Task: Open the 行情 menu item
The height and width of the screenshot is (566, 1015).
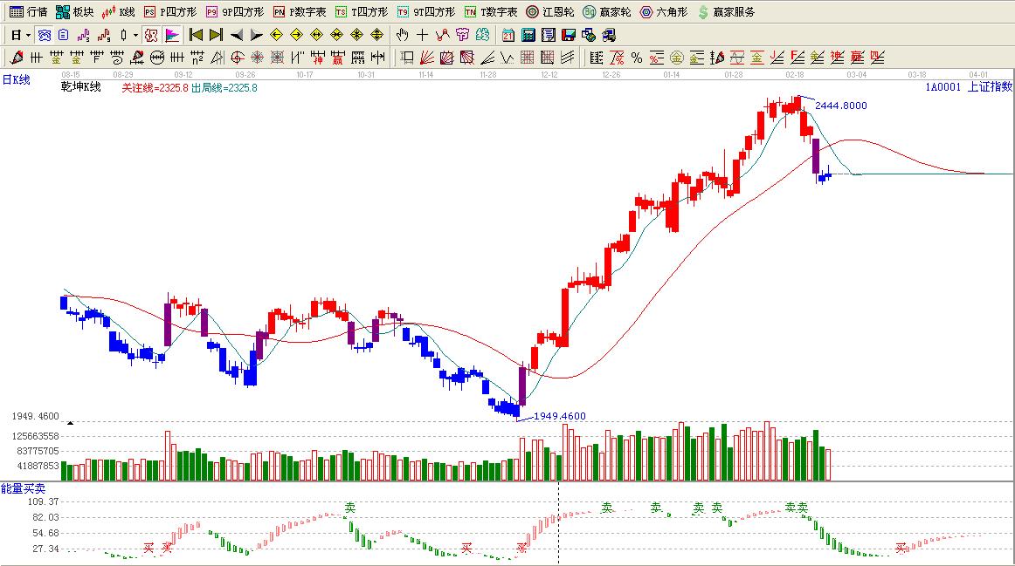Action: tap(29, 12)
